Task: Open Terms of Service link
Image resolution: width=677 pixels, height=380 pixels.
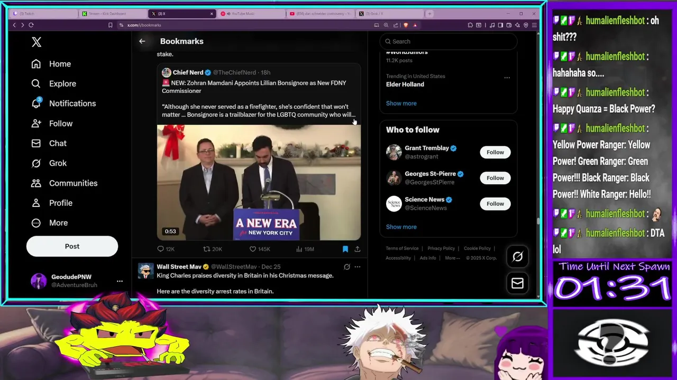Action: coord(402,248)
